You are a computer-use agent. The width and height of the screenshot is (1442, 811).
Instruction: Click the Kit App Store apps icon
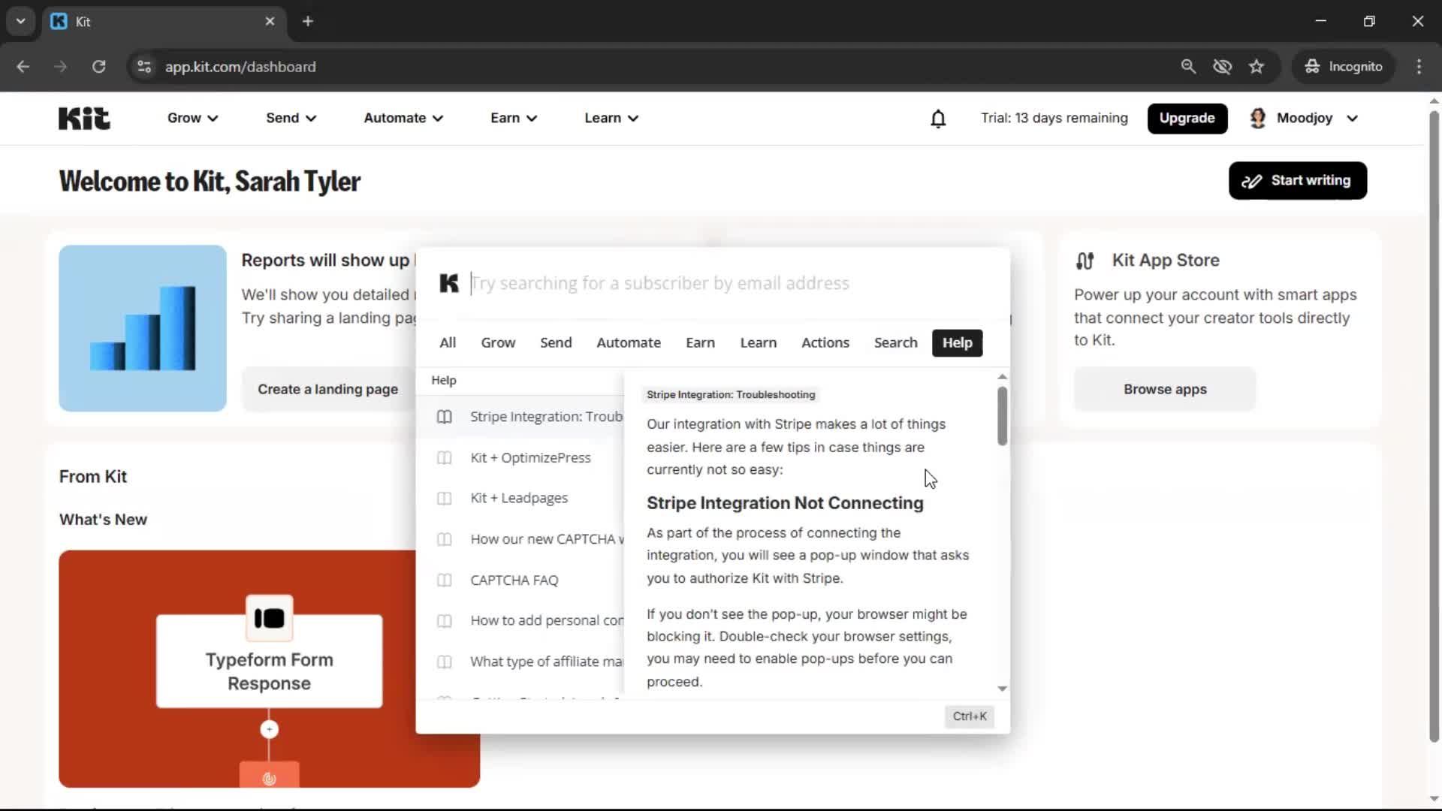click(1086, 261)
